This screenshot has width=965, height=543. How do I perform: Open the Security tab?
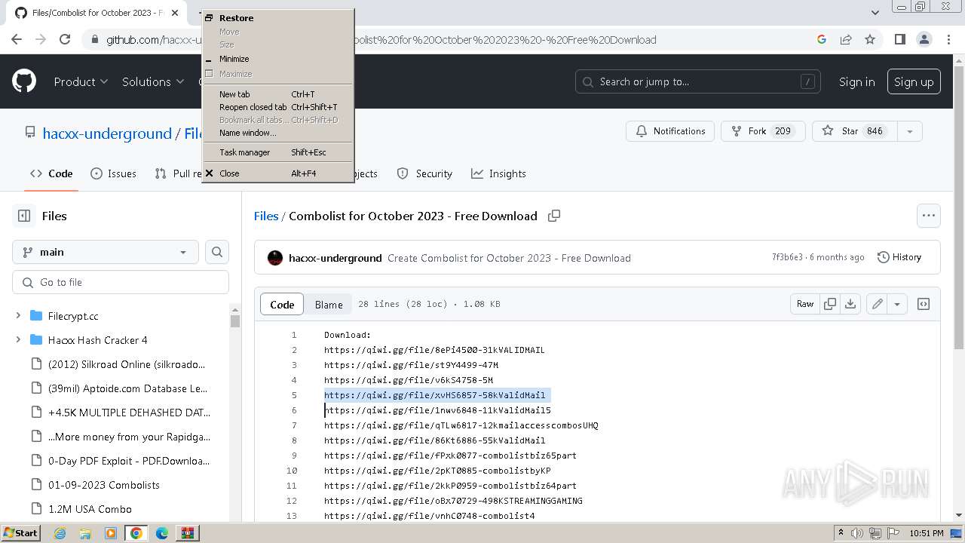(424, 173)
